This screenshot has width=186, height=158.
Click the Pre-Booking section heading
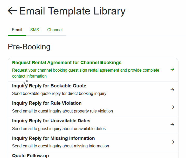29,47
